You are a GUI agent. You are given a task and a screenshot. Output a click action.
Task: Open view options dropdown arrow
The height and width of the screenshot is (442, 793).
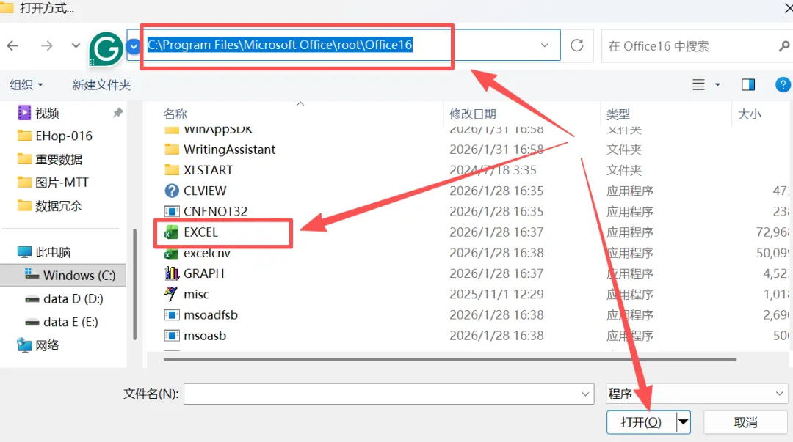click(x=717, y=84)
